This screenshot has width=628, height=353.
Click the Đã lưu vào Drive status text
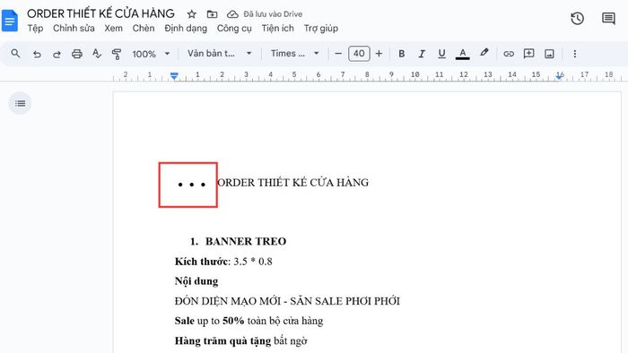click(x=273, y=14)
